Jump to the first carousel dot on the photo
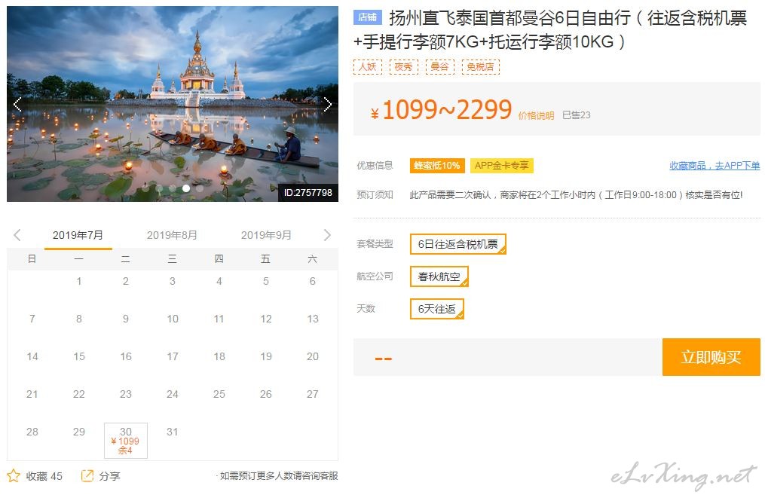The width and height of the screenshot is (765, 501). pyautogui.click(x=146, y=188)
